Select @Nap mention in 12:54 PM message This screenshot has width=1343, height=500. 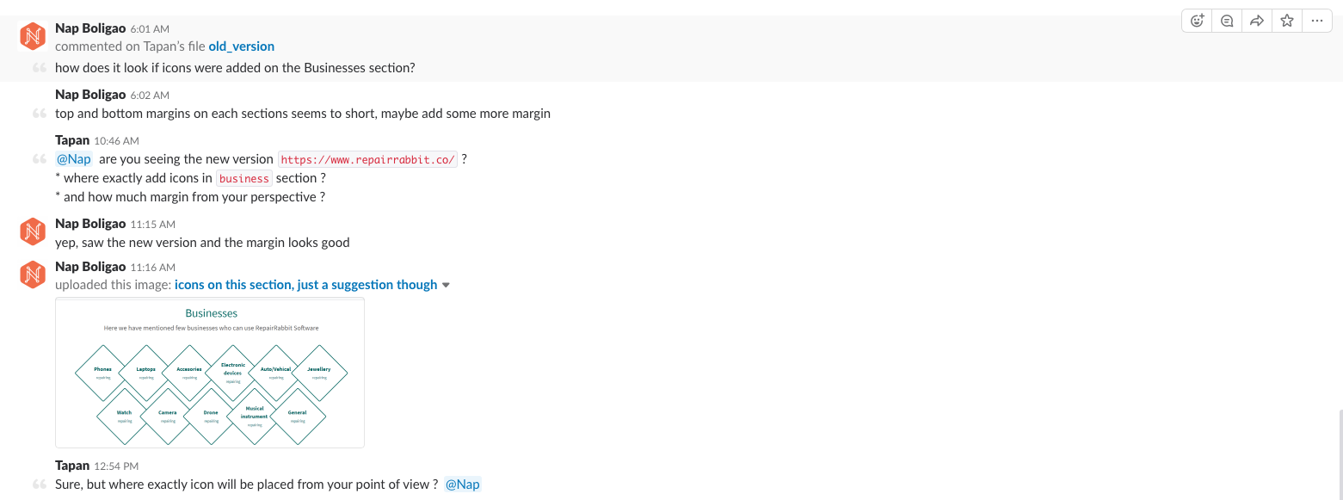tap(463, 485)
